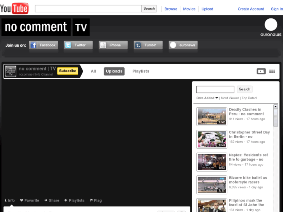Click the 'no comment | TV' channel name
This screenshot has height=212, width=283.
pyautogui.click(x=37, y=69)
